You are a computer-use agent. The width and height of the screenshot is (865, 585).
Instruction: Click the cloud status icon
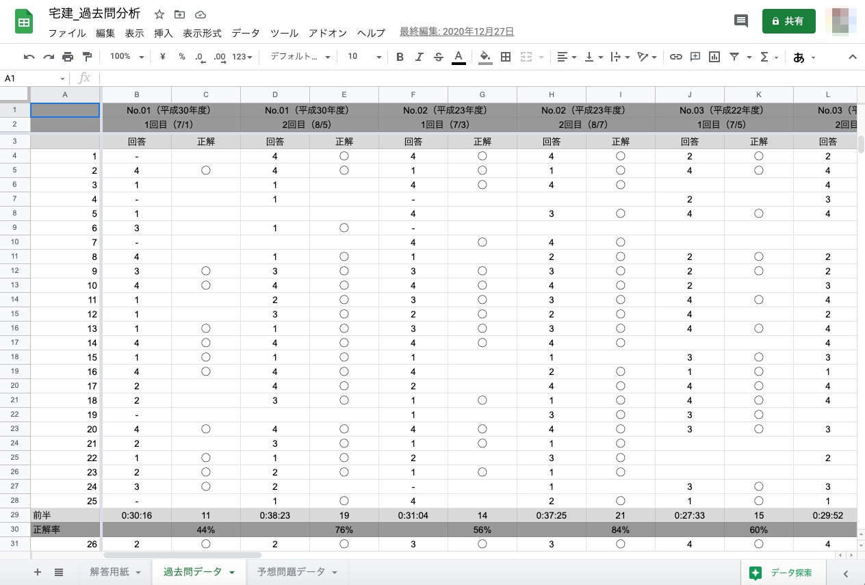[201, 14]
